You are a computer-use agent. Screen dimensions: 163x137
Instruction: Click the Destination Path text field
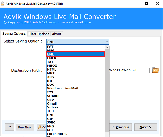[129, 71]
